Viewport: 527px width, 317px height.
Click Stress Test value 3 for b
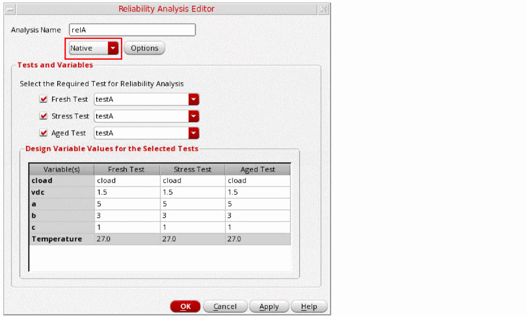[192, 216]
